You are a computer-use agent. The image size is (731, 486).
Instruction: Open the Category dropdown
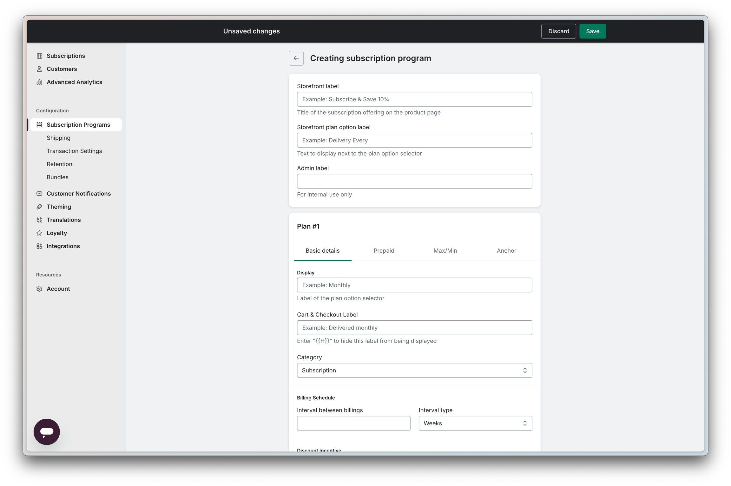[414, 370]
